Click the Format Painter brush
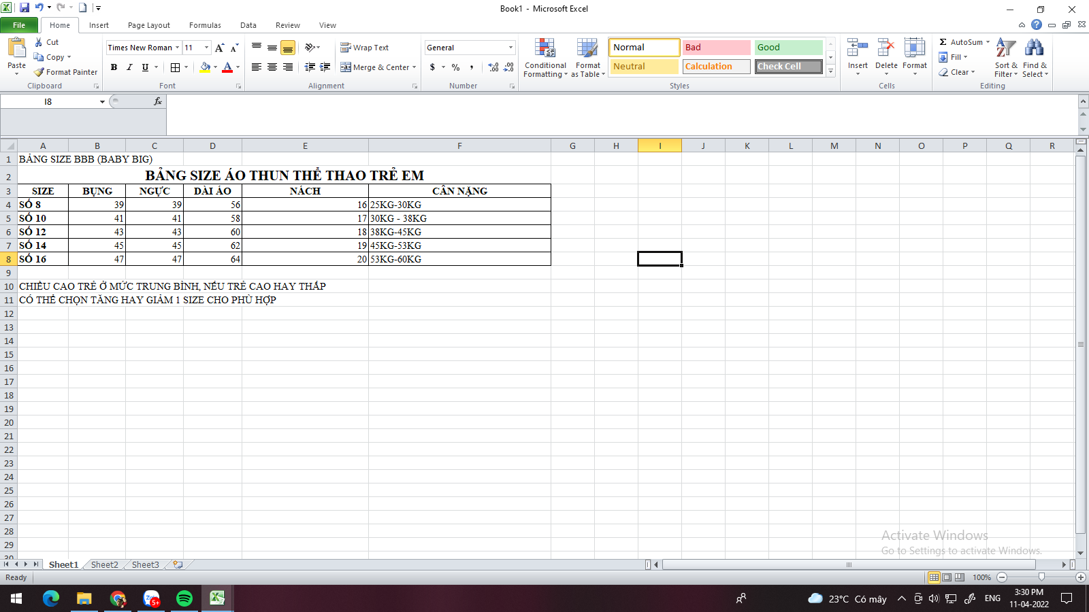This screenshot has width=1089, height=612. 39,72
